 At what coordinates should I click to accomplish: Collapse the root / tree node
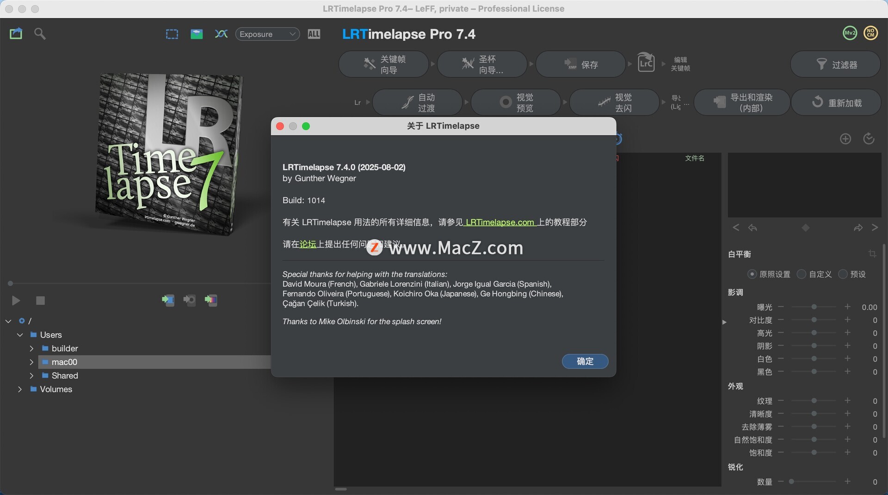(8, 321)
